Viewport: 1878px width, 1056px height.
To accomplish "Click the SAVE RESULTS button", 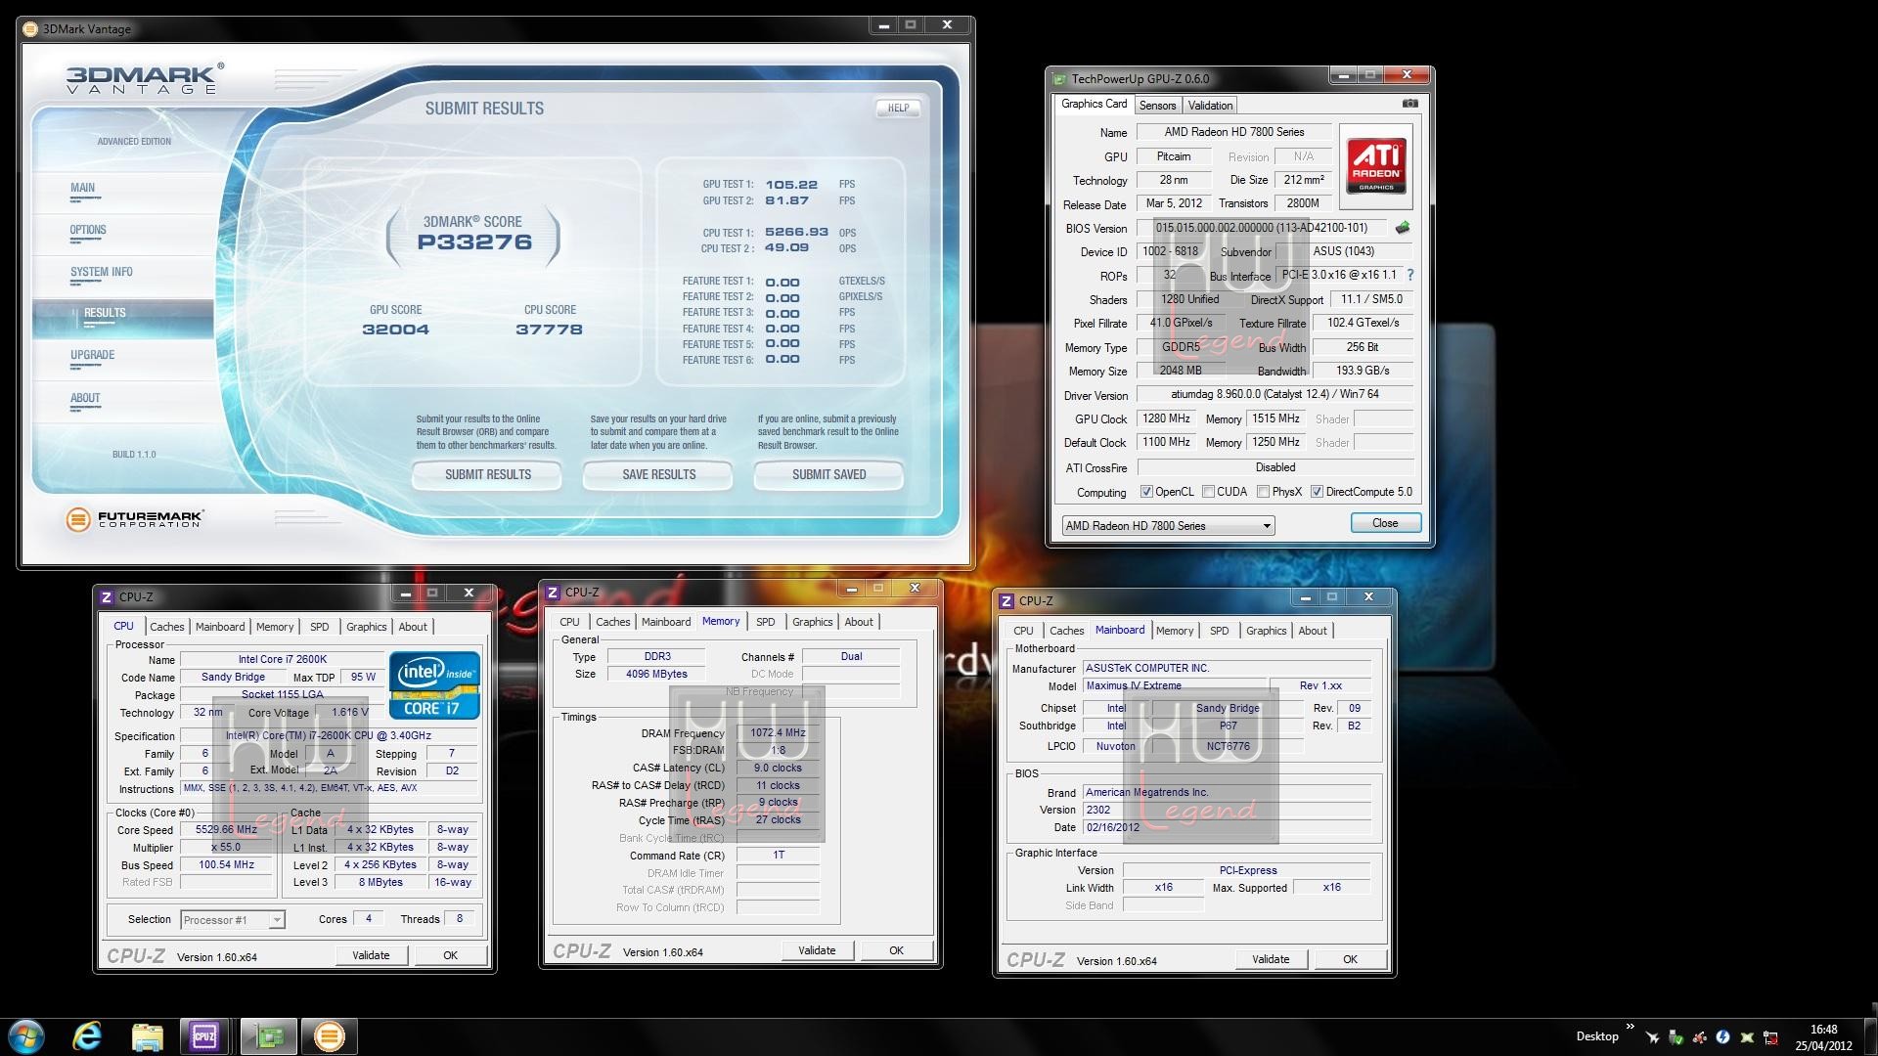I will pos(658,475).
